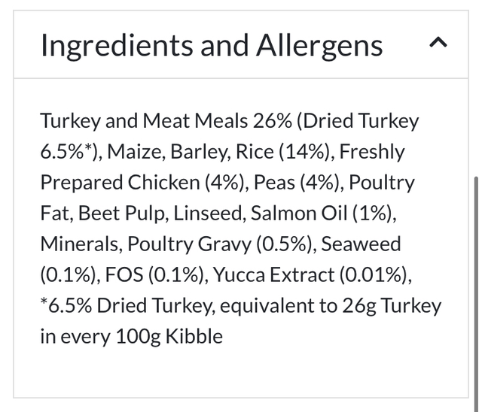Screen dimensions: 482x412
Task: Click the word Seaweed
Action: pos(365,244)
